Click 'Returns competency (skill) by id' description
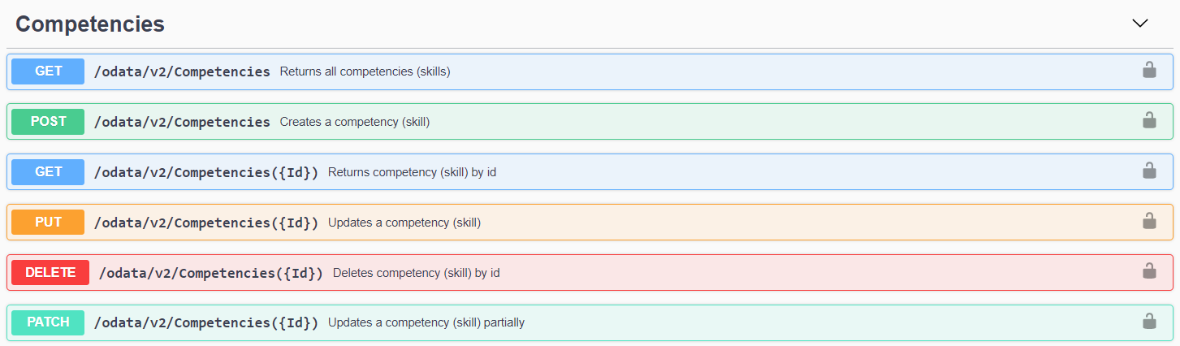 (x=412, y=172)
